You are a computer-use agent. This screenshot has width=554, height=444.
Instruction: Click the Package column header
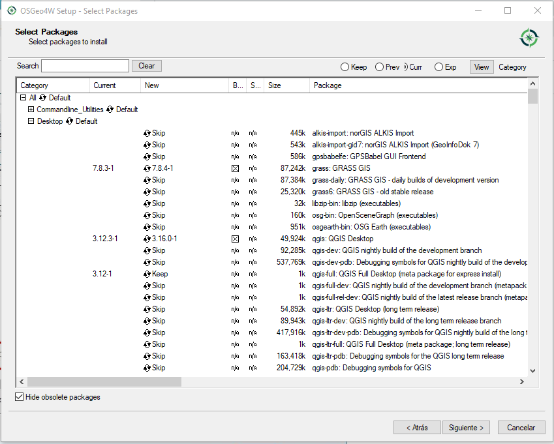coord(418,85)
